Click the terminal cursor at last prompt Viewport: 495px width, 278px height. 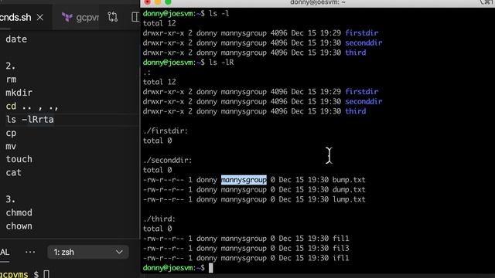pos(210,268)
